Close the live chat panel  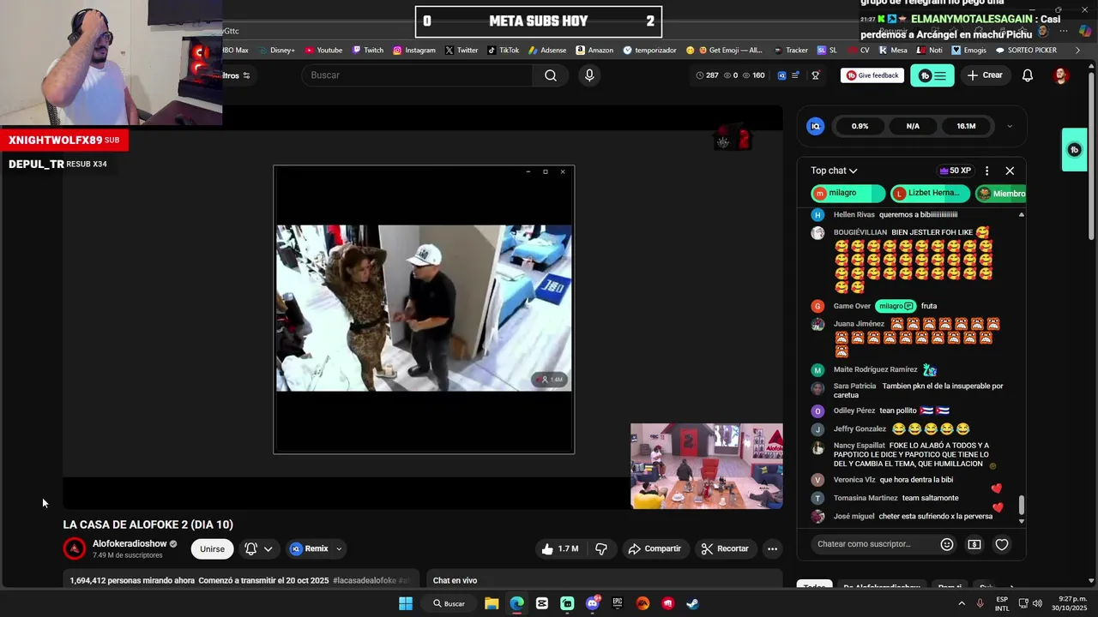[x=1010, y=171]
